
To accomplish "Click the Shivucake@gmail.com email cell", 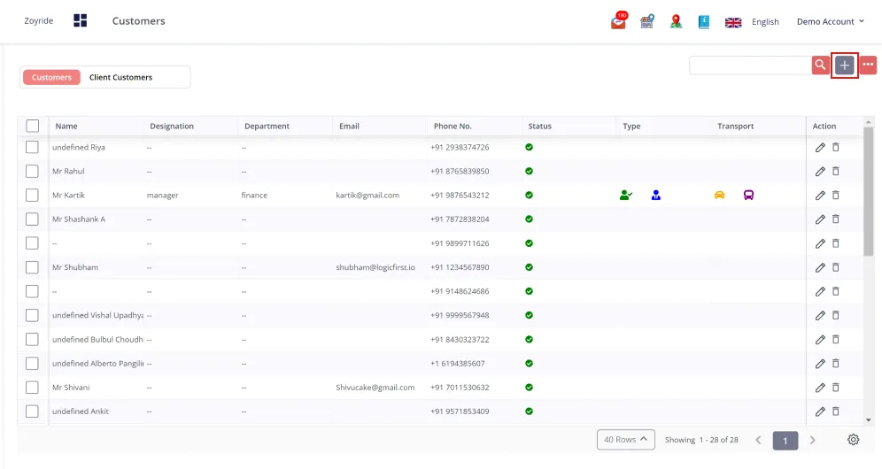I will 375,388.
